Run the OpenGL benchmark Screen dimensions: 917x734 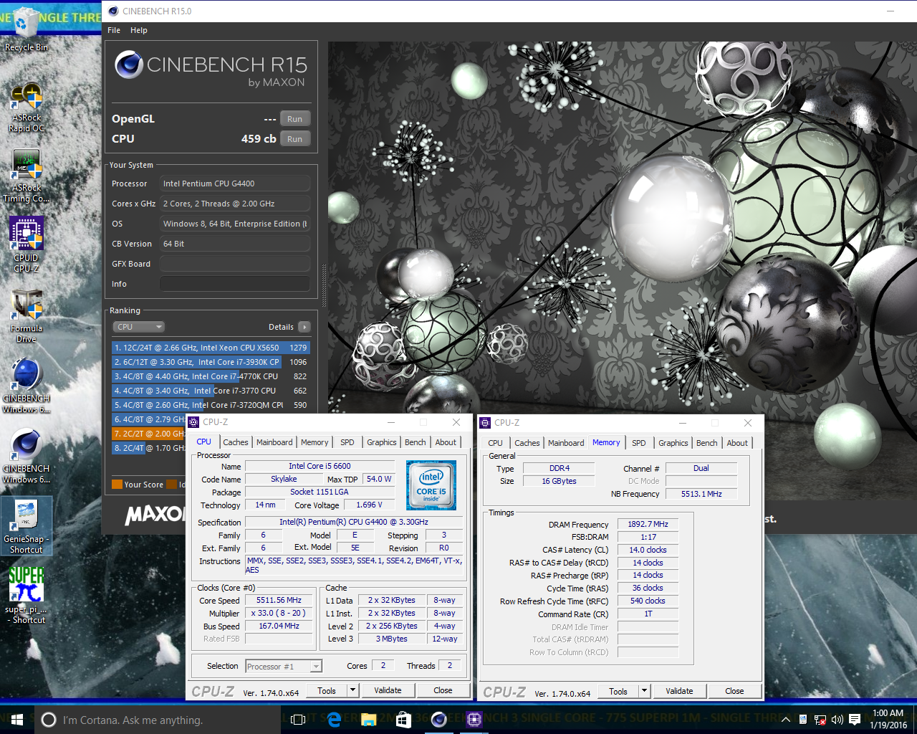(x=295, y=119)
